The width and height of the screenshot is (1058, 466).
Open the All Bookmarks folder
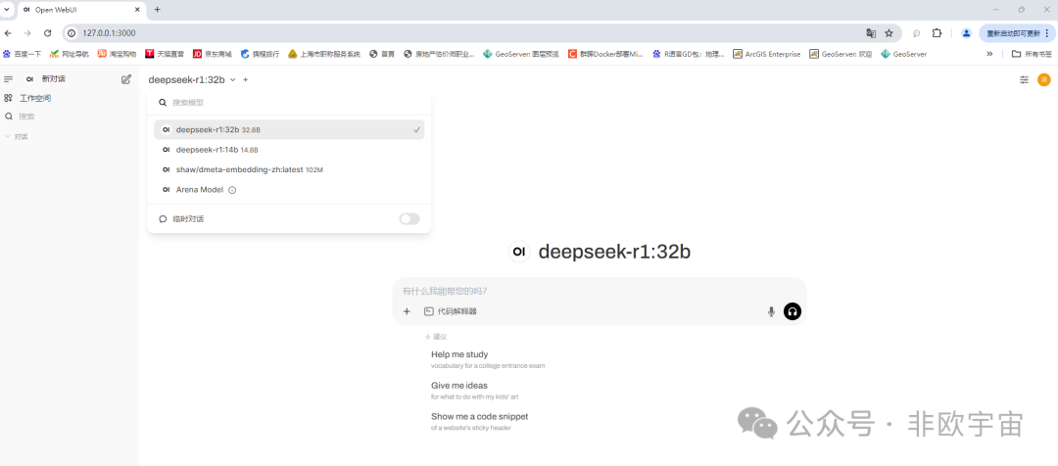coord(1032,54)
